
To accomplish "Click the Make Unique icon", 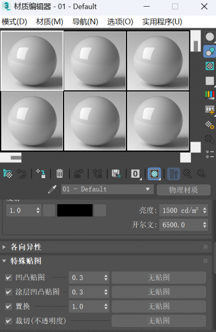I will [x=97, y=174].
